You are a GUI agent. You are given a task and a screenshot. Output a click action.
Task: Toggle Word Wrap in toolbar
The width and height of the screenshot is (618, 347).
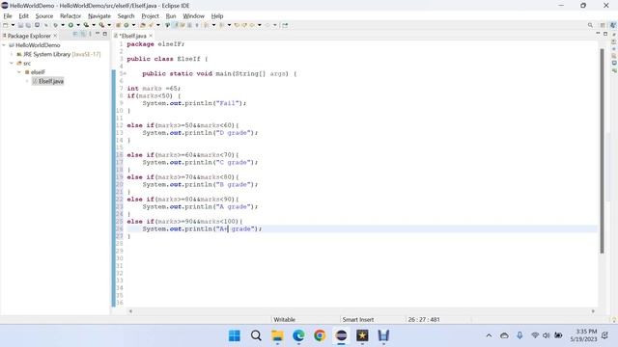coord(183,25)
